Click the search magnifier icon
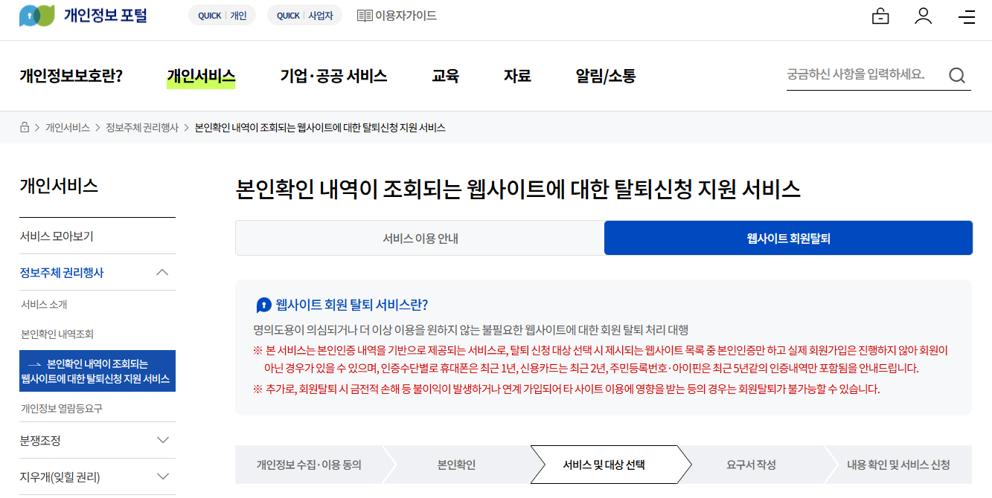 (957, 75)
